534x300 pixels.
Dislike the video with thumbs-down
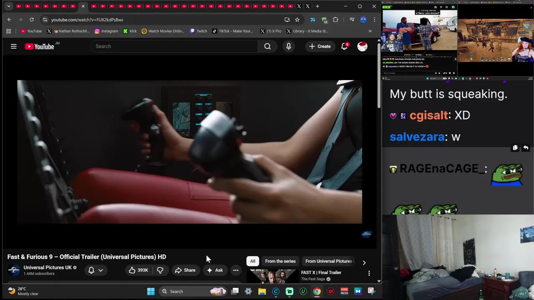160,270
